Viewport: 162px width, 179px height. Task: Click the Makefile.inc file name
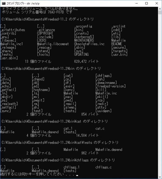(106, 93)
